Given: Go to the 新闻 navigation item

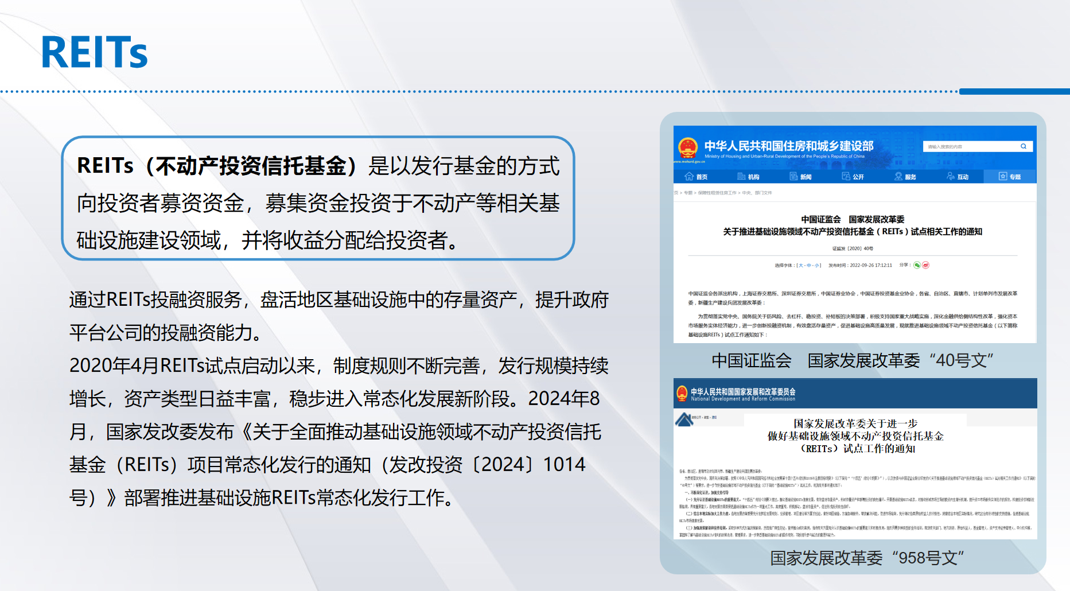Looking at the screenshot, I should tap(800, 177).
